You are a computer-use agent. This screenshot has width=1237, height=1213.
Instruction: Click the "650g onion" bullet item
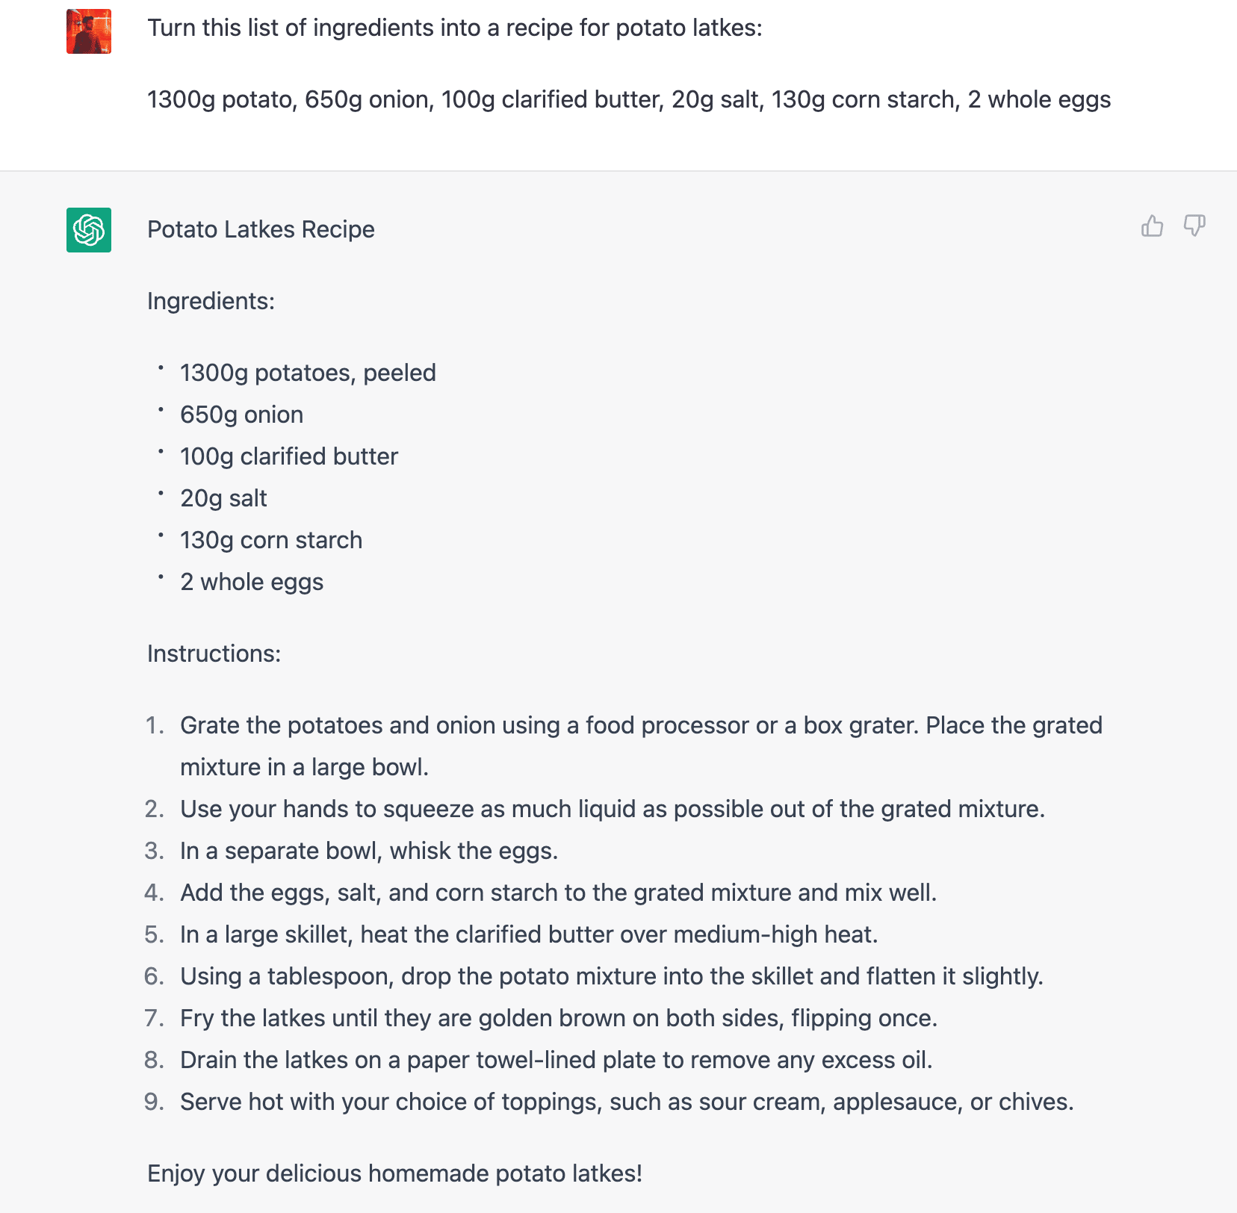(x=241, y=415)
